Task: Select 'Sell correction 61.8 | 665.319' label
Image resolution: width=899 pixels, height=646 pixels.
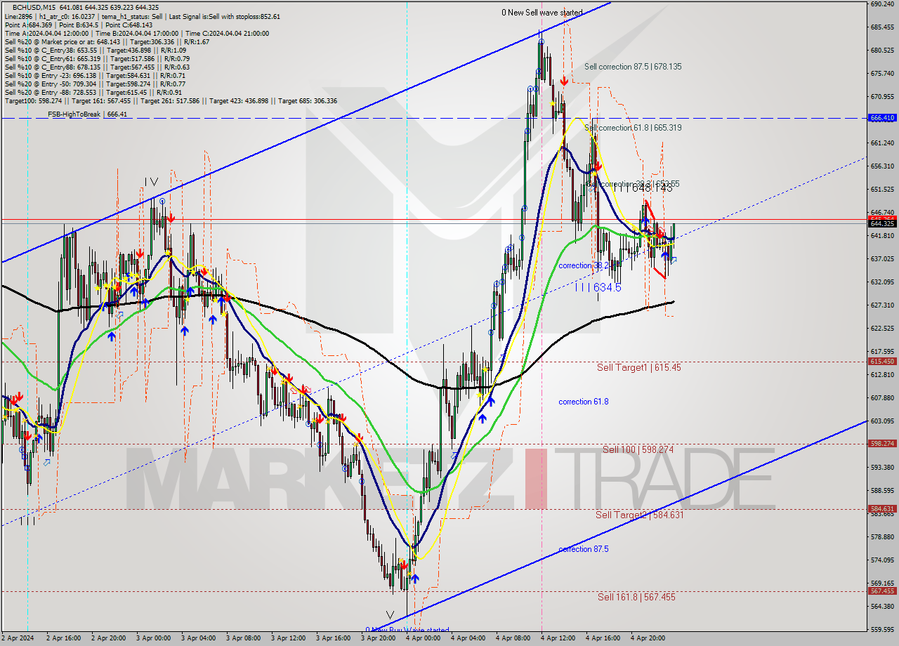Action: pos(633,128)
